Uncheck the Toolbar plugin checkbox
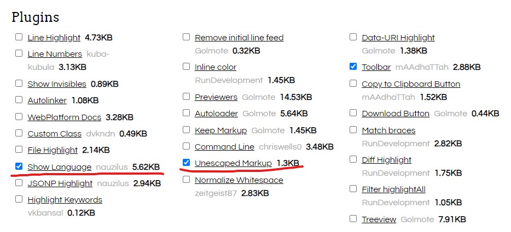This screenshot has height=232, width=511. [x=353, y=67]
